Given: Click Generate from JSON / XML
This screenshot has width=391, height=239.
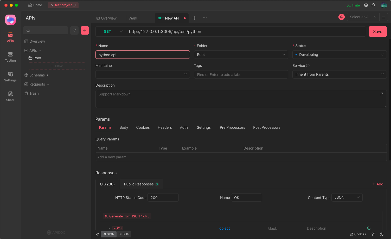Looking at the screenshot, I should [x=127, y=216].
